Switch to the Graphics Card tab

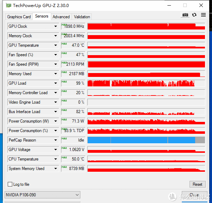[19, 17]
